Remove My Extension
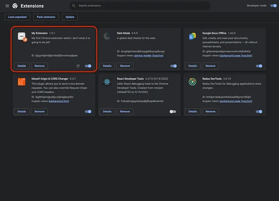 click(40, 66)
